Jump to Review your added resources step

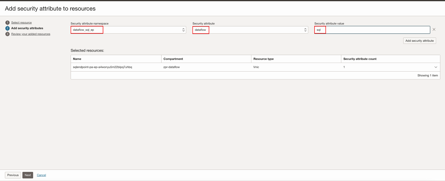tap(31, 34)
